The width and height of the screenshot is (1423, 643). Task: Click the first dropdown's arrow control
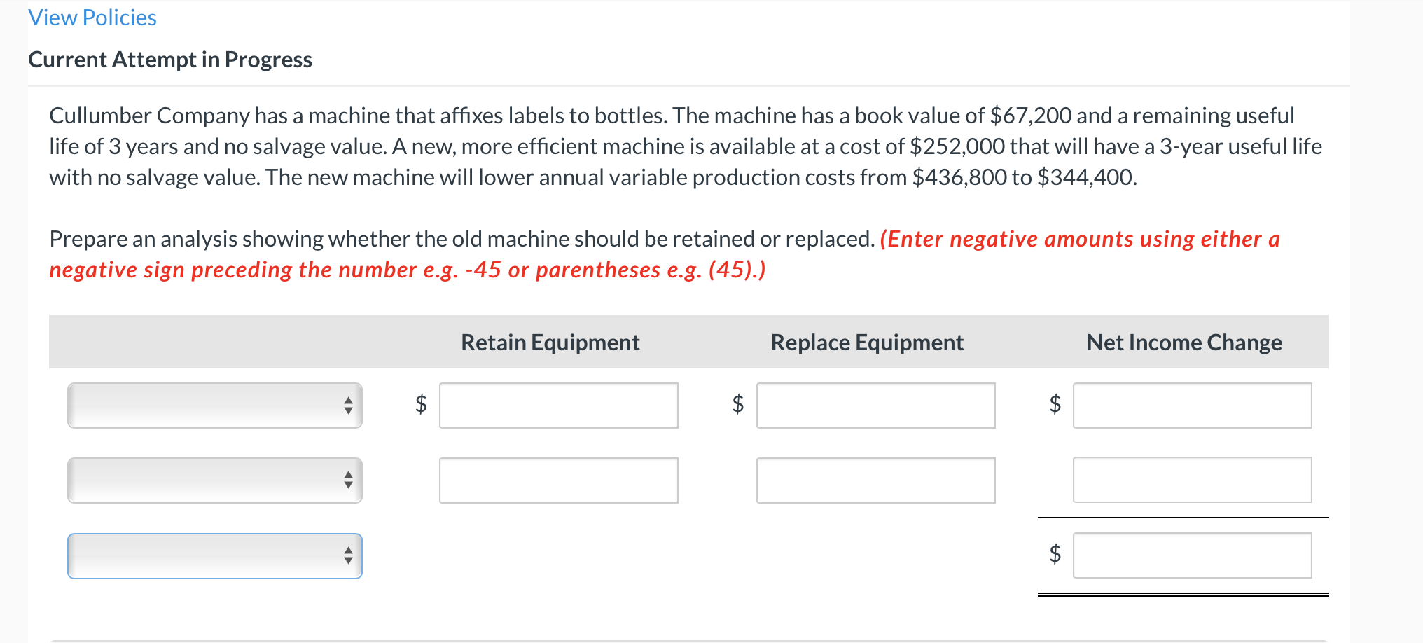tap(348, 406)
